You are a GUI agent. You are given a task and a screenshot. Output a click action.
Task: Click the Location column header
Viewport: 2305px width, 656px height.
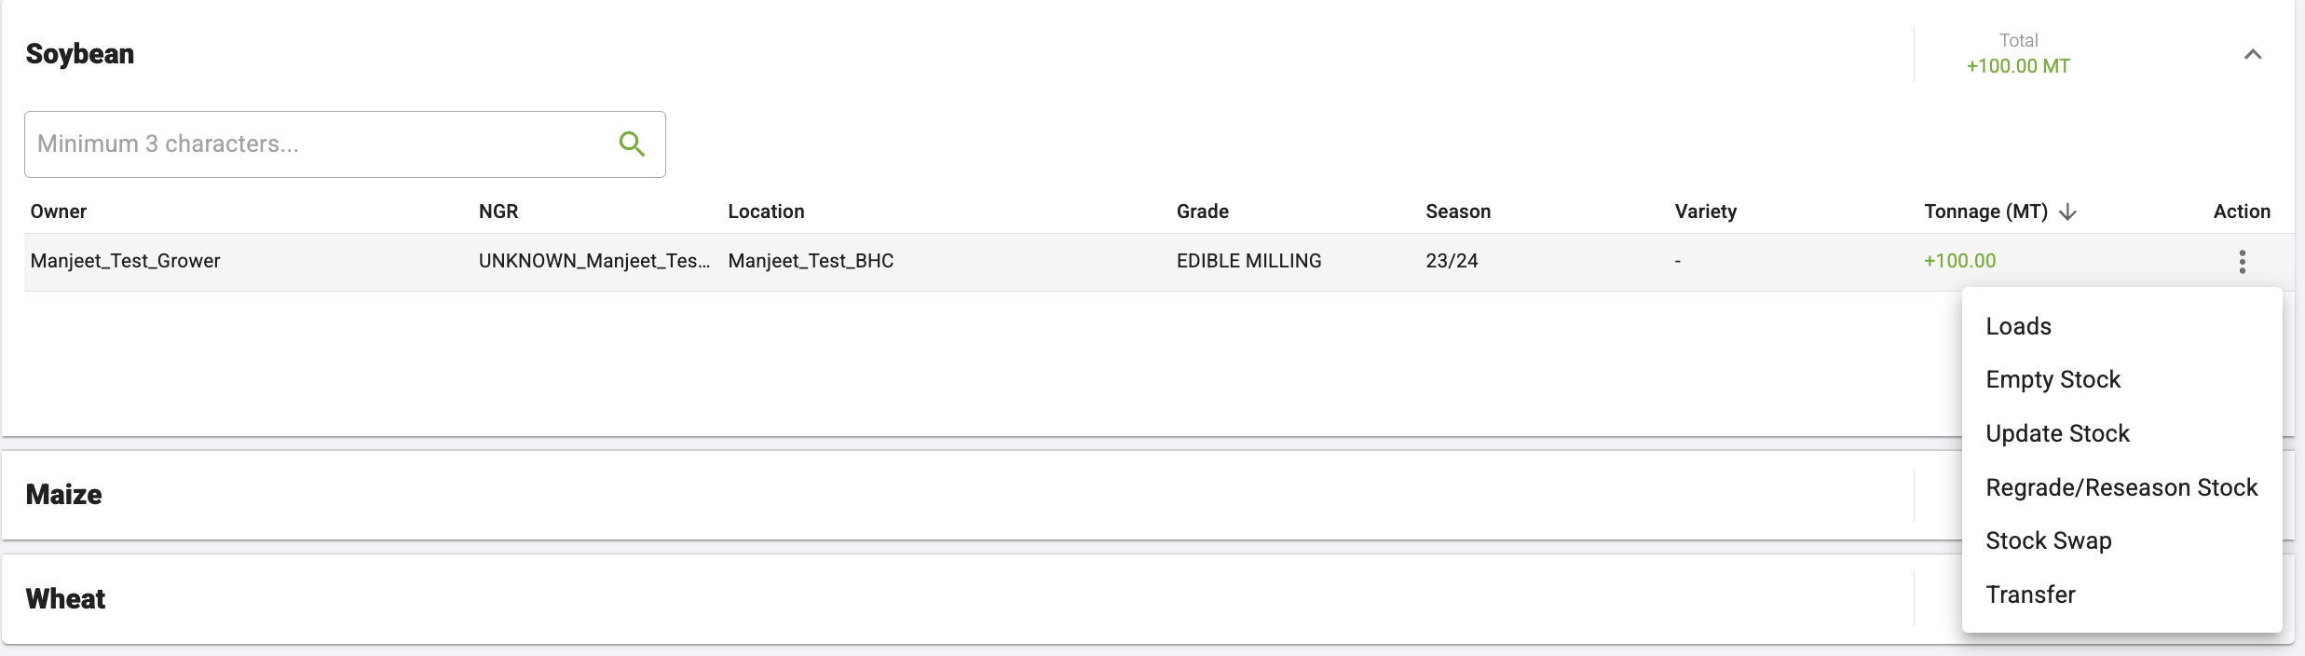[766, 212]
